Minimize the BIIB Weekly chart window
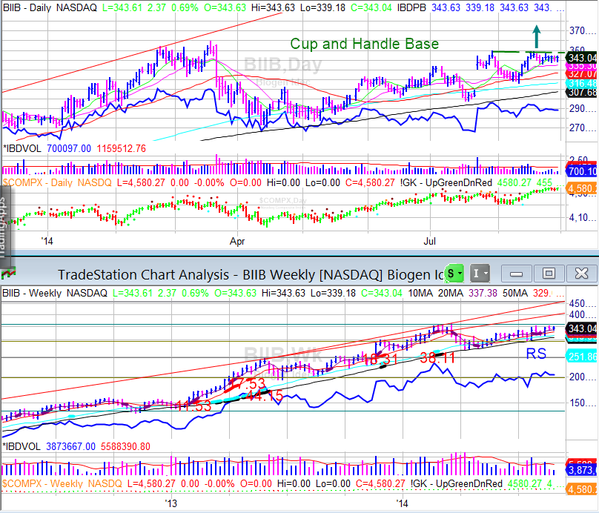The width and height of the screenshot is (599, 513). [516, 274]
